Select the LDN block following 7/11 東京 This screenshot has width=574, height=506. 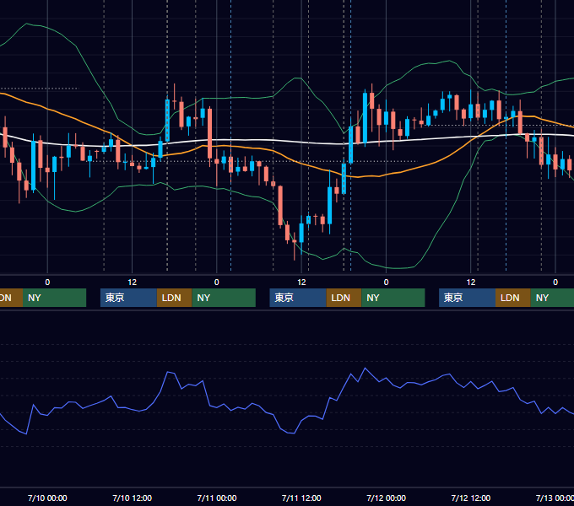[344, 298]
